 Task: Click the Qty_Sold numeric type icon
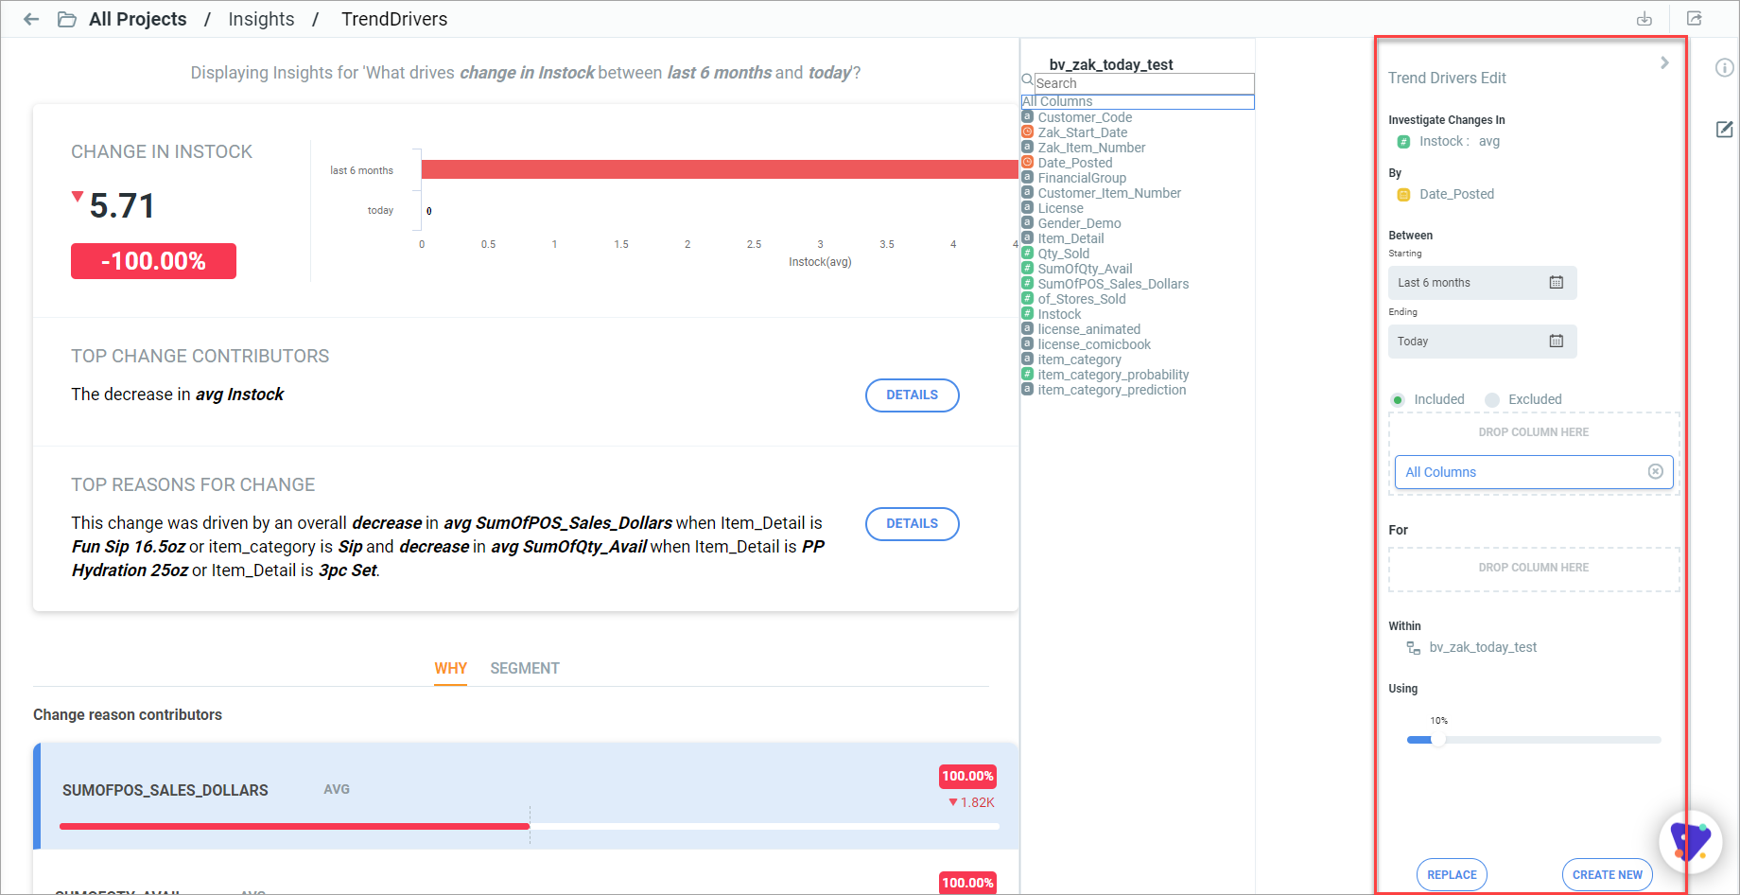pyautogui.click(x=1028, y=254)
